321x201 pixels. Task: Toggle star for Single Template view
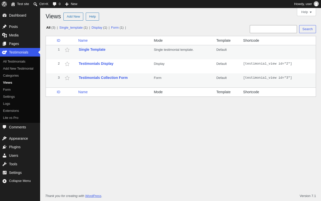[x=67, y=50]
